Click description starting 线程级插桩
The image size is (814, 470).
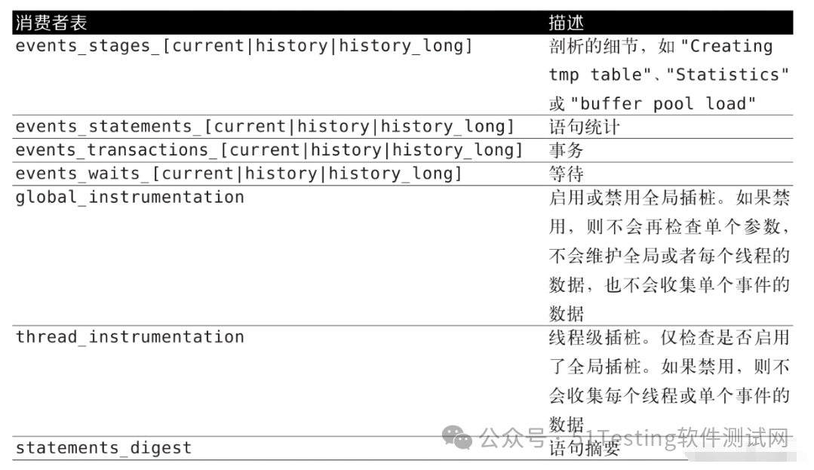point(669,381)
